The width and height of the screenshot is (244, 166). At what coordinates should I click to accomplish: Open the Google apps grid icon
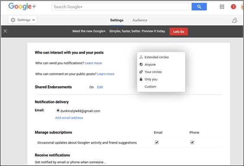[x=222, y=7]
